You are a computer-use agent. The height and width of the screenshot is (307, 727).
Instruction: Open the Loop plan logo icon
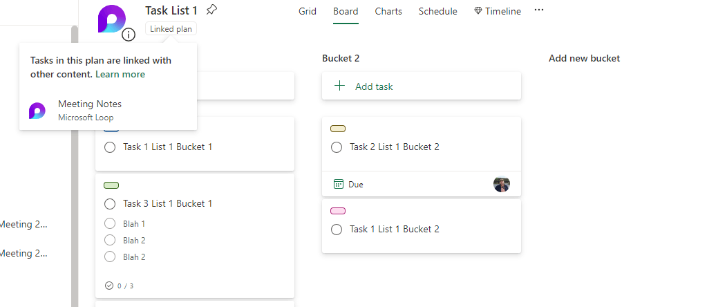(x=111, y=19)
